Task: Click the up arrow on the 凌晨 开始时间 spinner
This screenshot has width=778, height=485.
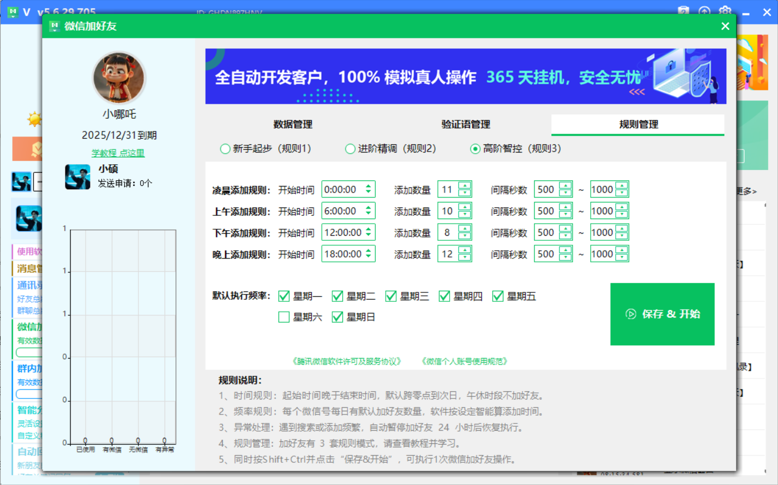Action: click(368, 186)
